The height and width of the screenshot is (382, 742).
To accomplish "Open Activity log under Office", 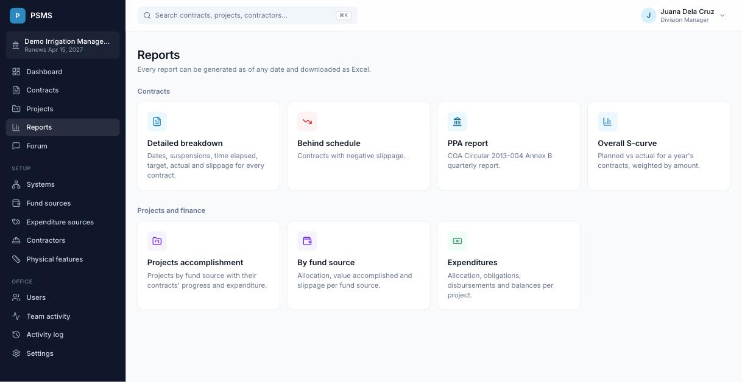I will click(63, 335).
